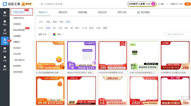Open the orange LOGO×双12大促 template
This screenshot has height=106, width=191.
50,91
